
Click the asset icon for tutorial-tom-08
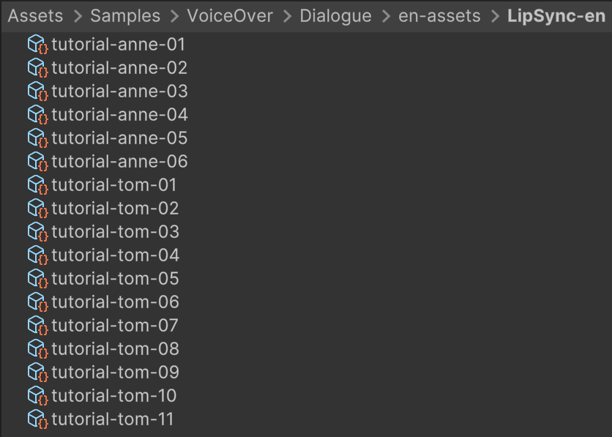[37, 349]
